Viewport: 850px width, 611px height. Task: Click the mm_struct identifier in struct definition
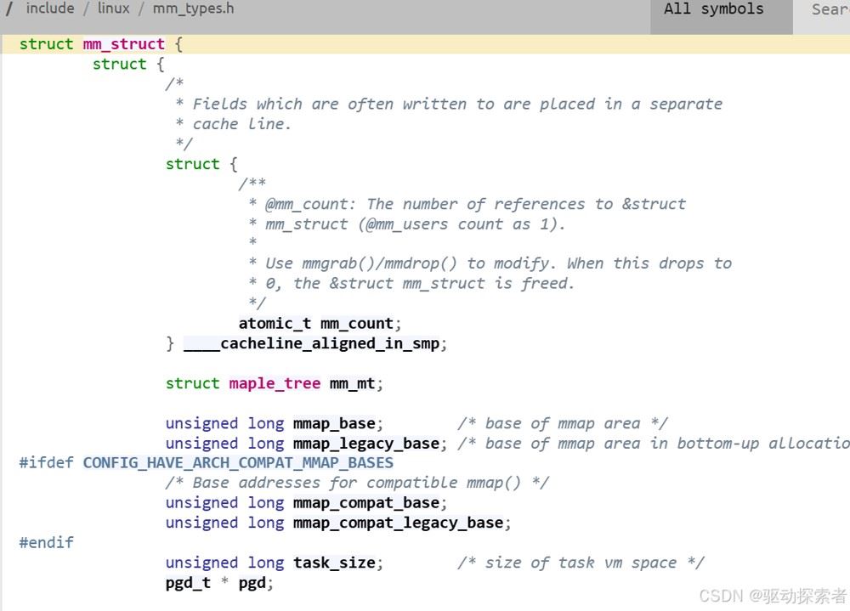coord(123,44)
